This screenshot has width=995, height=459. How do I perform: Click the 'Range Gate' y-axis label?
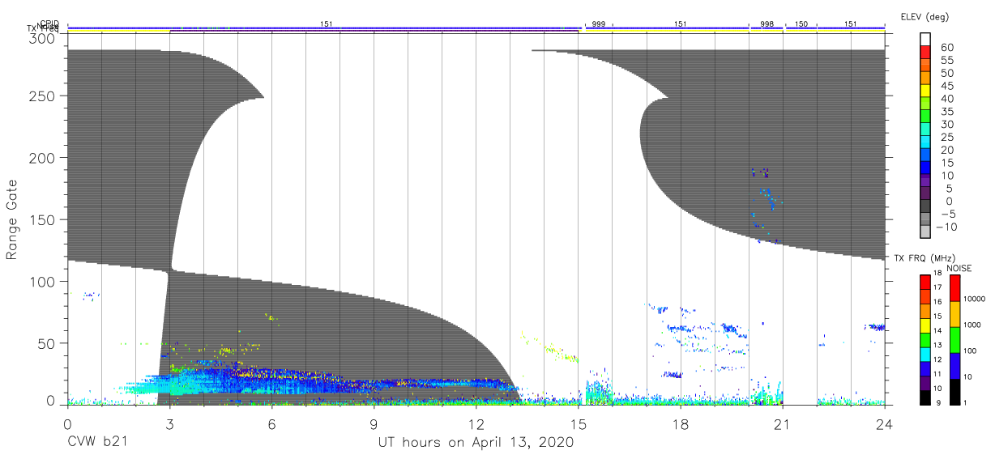point(12,219)
